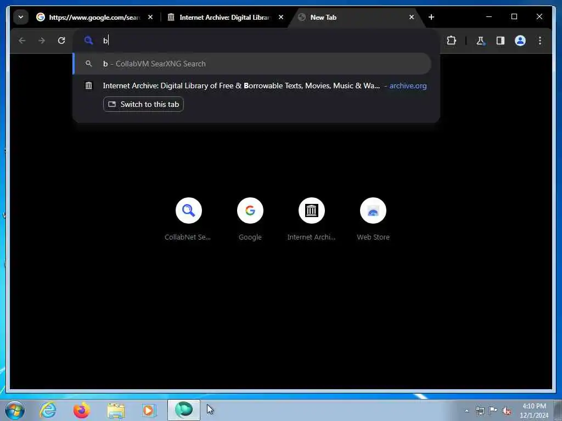Open Windows Media Player from taskbar
The height and width of the screenshot is (421, 562).
[149, 410]
